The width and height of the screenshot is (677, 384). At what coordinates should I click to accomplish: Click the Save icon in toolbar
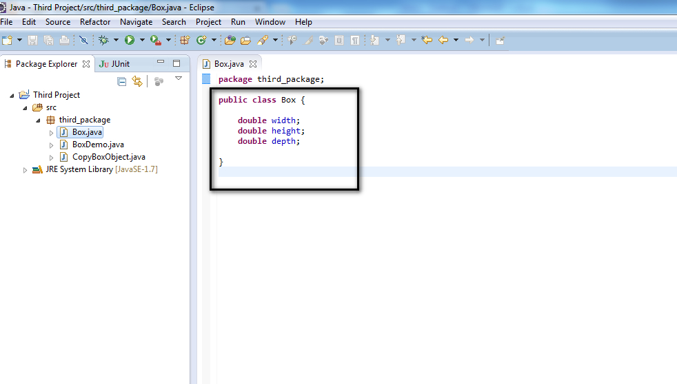coord(32,40)
